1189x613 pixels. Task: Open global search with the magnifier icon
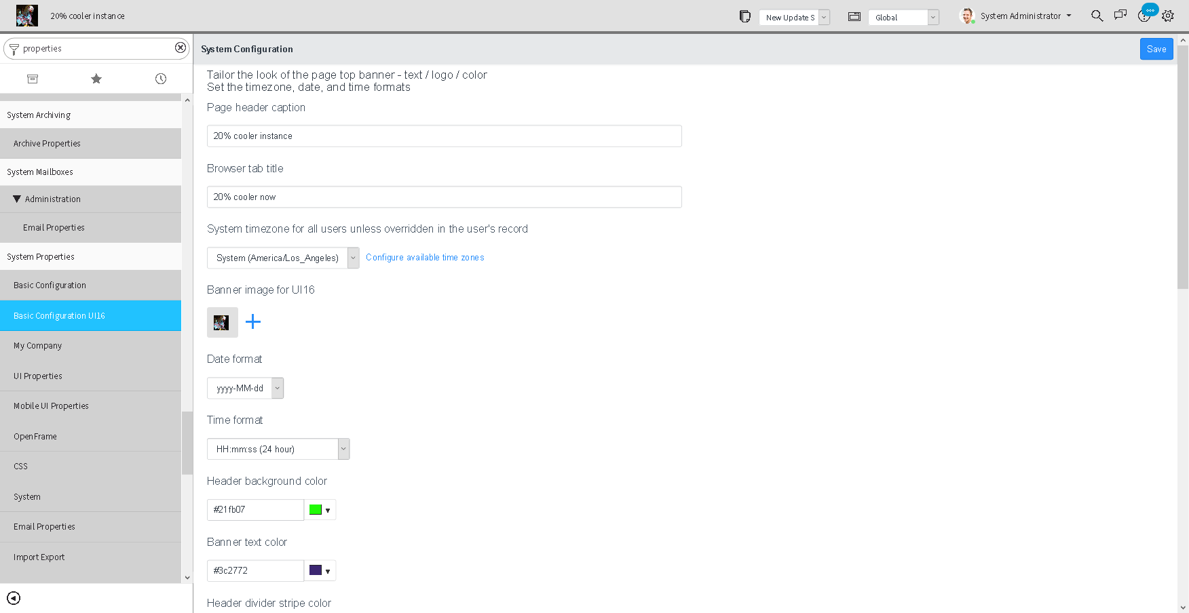pyautogui.click(x=1097, y=15)
